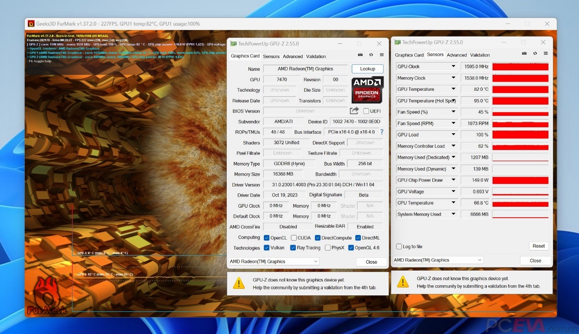579x334 pixels.
Task: Open the GPU Temperature (Hot Spot) sensor dropdown
Action: (453, 101)
